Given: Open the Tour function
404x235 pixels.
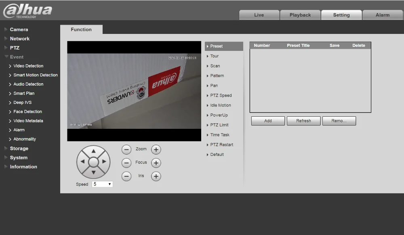Looking at the screenshot, I should click(x=214, y=56).
